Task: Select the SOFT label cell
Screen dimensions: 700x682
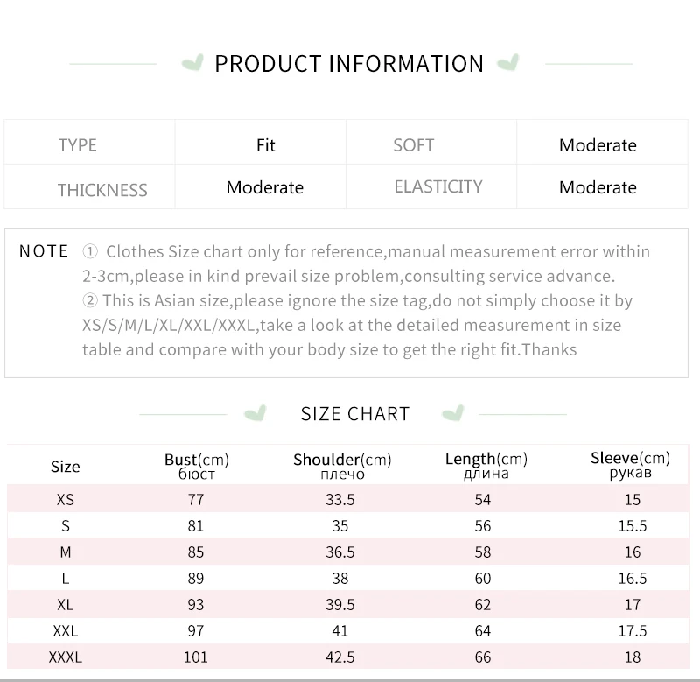Action: click(414, 145)
